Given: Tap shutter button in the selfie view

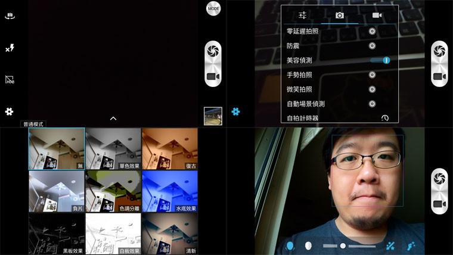Looking at the screenshot, I should point(439,179).
